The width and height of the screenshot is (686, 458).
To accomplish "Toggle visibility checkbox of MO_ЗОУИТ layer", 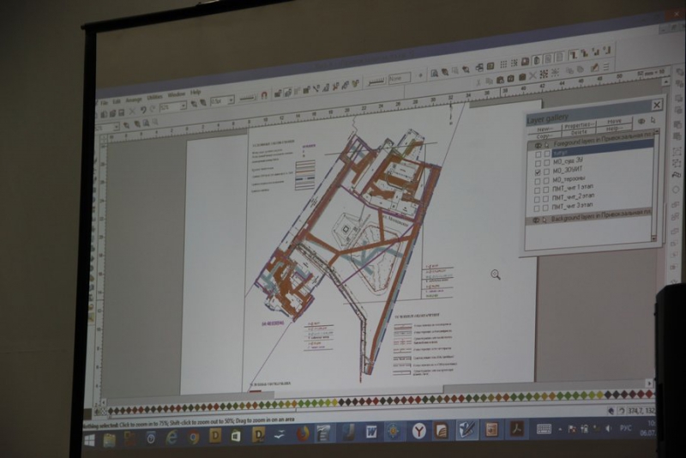I will pos(538,172).
